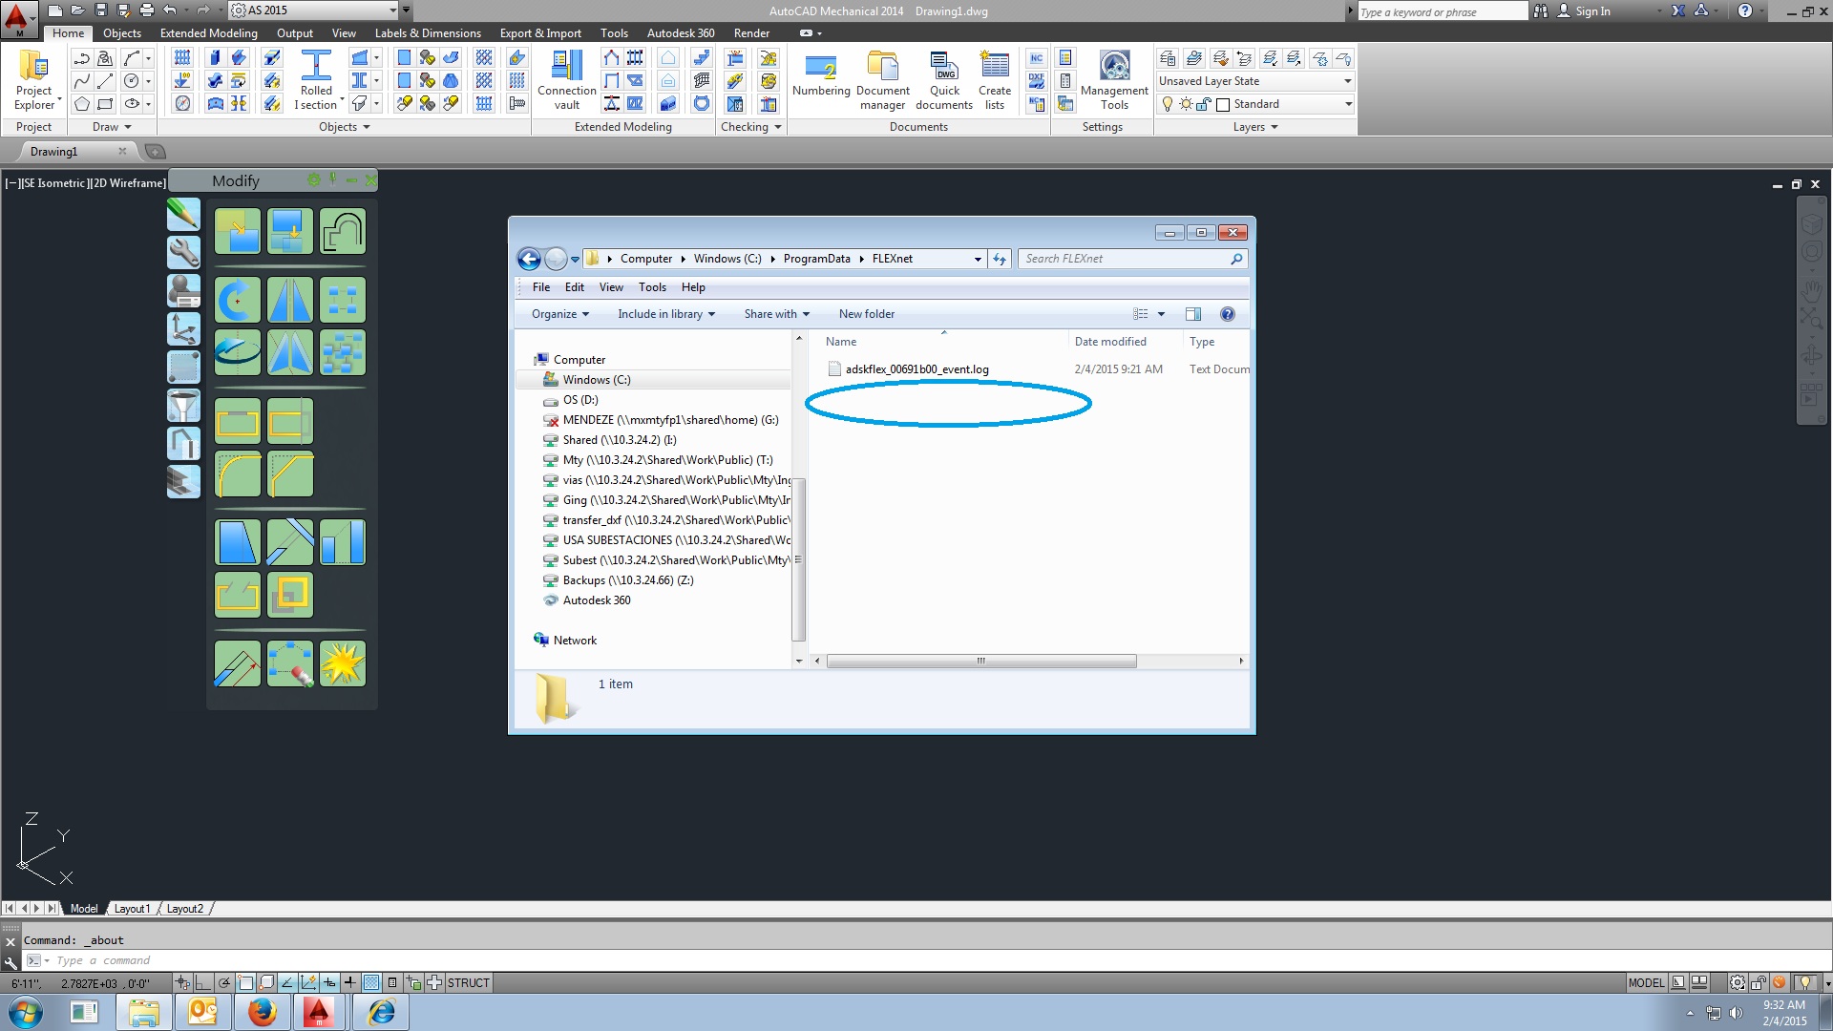Open the funnel palette tab icon
Screen dimensions: 1833x1031
pyautogui.click(x=183, y=405)
